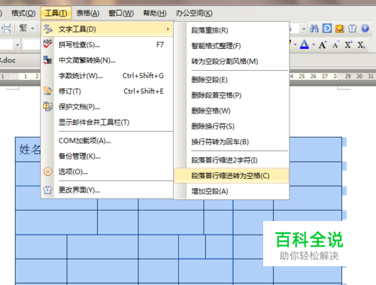Image resolution: width=376 pixels, height=285 pixels.
Task: Click the blue help question mark icon
Action: 365,29
